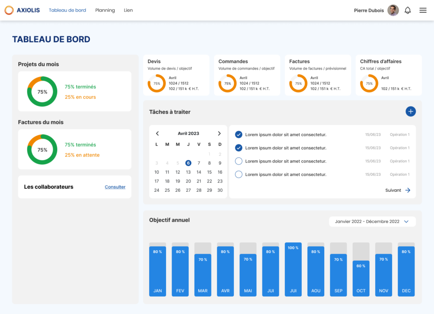Screen dimensions: 434x314
Task: Select the SEP 70% bar
Action: pos(338,275)
